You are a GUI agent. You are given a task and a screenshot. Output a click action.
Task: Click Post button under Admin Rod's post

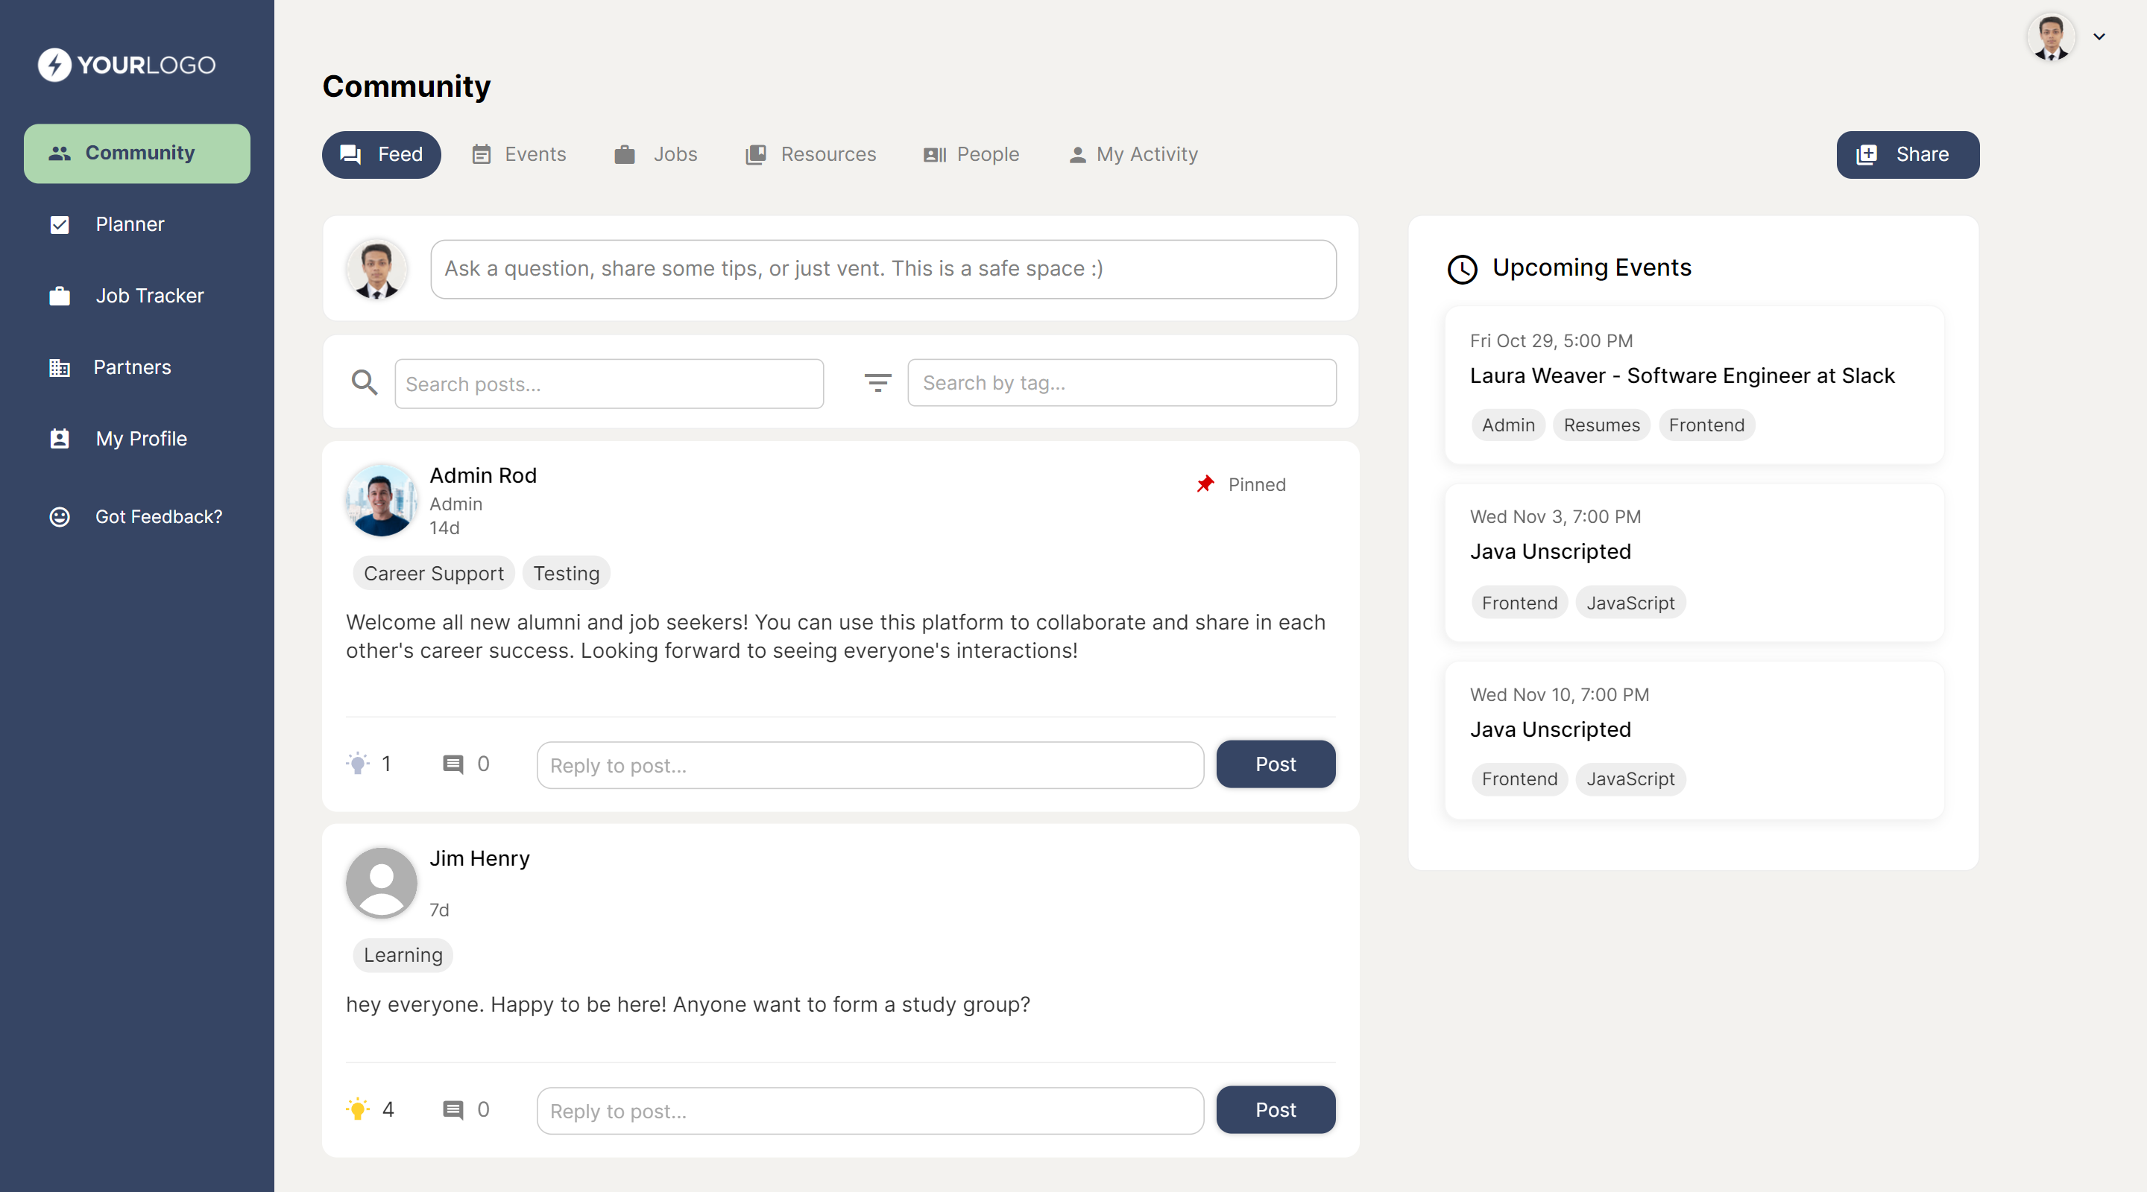tap(1276, 764)
